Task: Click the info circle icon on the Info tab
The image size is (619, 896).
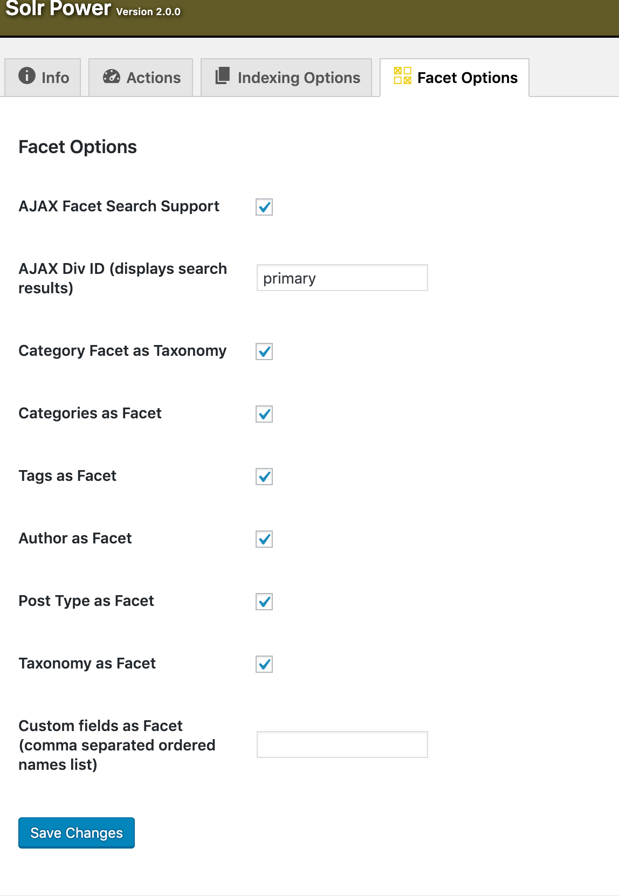Action: coord(27,77)
